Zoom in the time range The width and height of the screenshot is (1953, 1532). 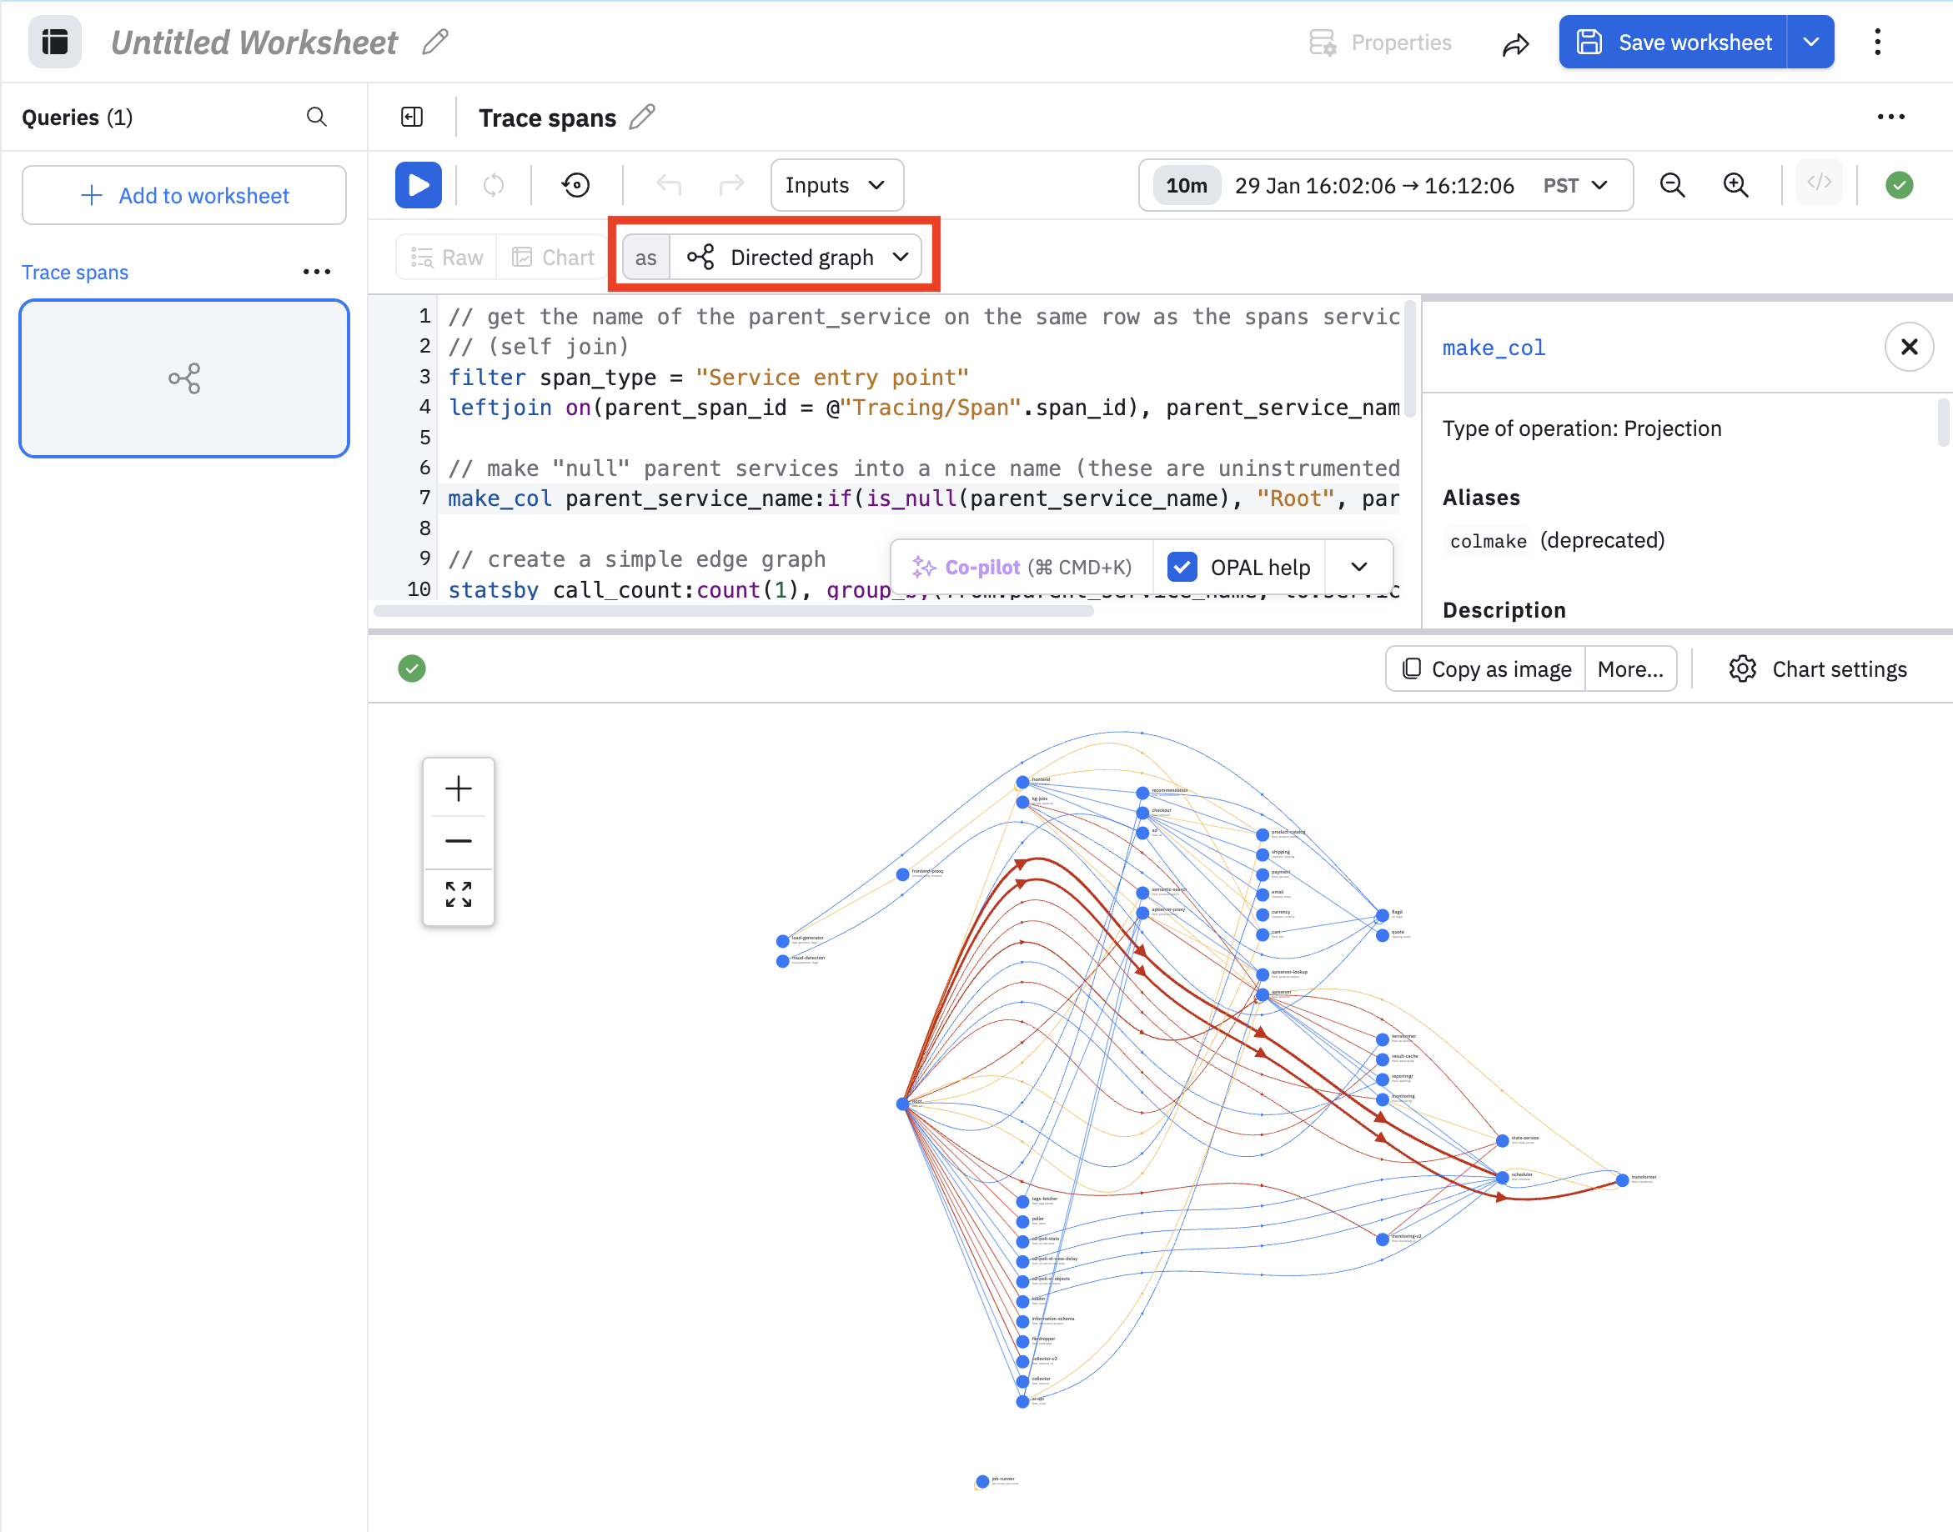click(1736, 185)
